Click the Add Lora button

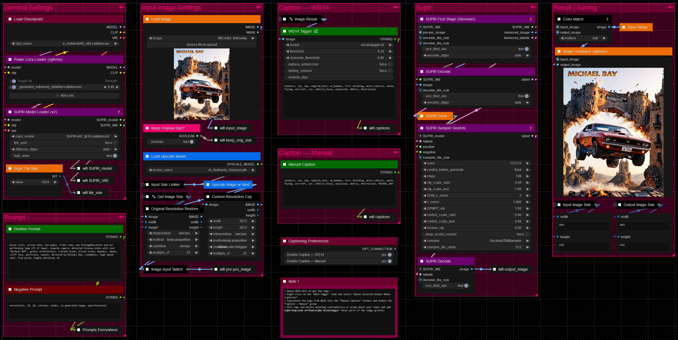click(65, 95)
